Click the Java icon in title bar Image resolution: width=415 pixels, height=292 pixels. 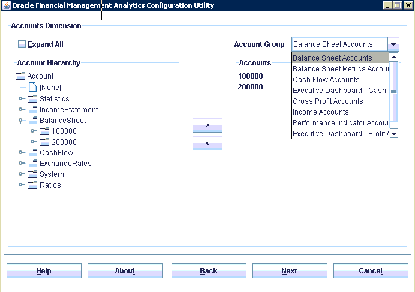6,5
